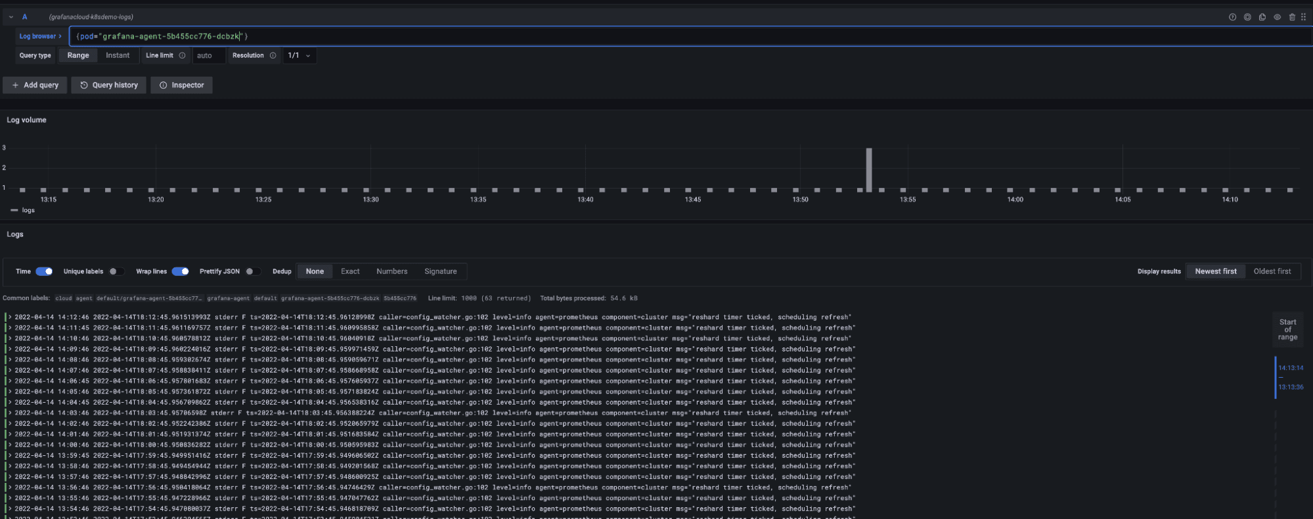Viewport: 1313px width, 519px height.
Task: Expand the 14:09:46 log line
Action: 10,349
